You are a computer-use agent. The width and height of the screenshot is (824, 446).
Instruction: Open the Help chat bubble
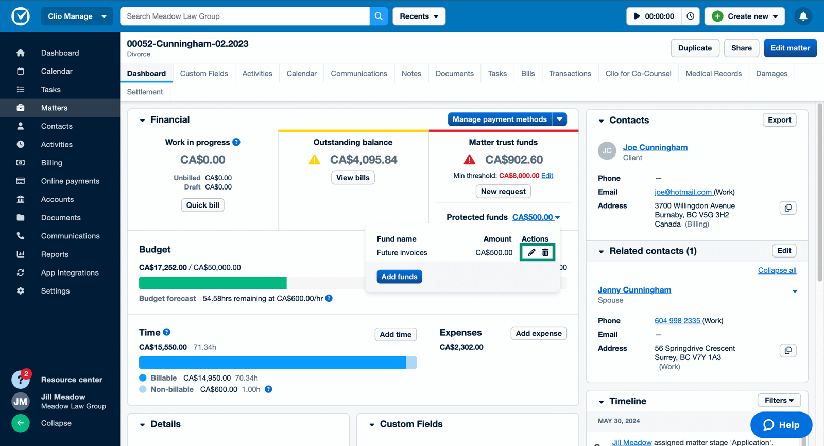point(781,424)
